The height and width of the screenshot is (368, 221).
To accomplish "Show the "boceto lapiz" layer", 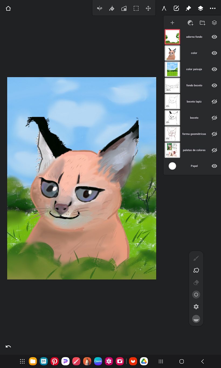I will click(x=214, y=101).
